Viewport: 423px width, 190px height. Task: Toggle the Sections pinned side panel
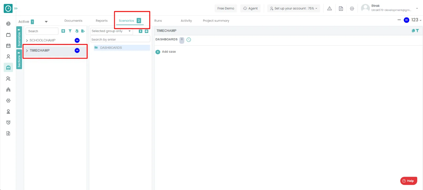pos(19,59)
